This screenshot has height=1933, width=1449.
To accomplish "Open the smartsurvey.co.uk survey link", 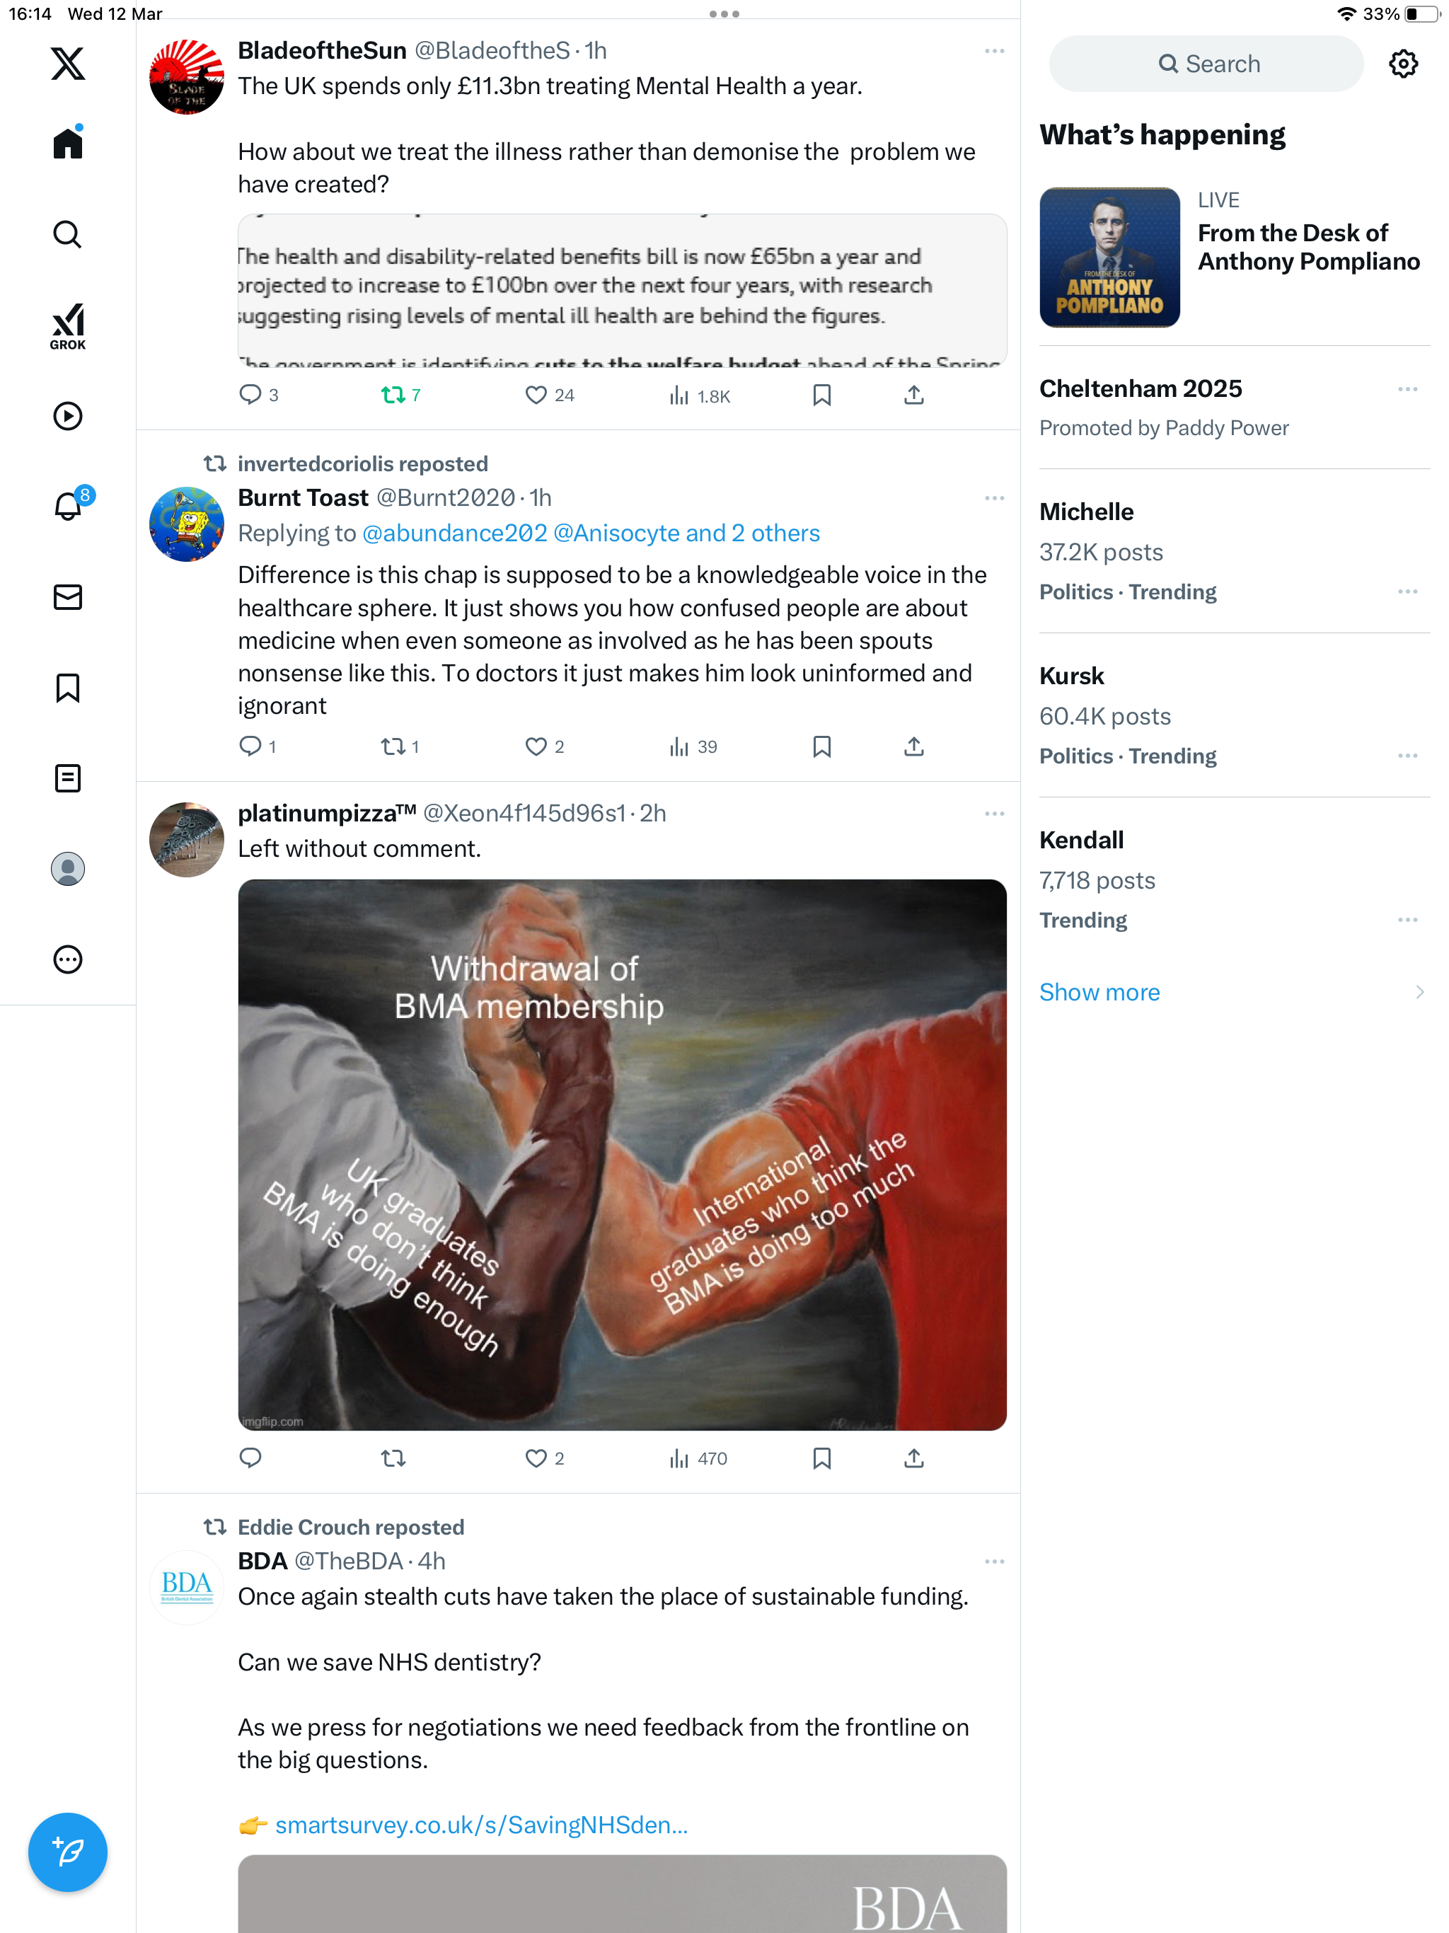I will [x=480, y=1825].
